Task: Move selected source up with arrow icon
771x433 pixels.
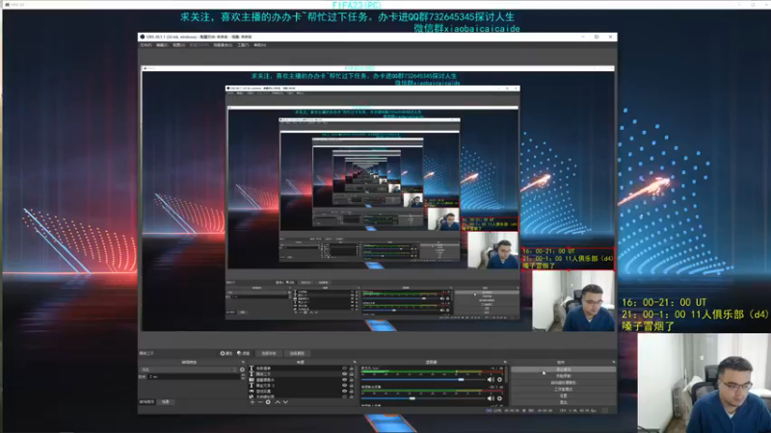Action: 278,402
